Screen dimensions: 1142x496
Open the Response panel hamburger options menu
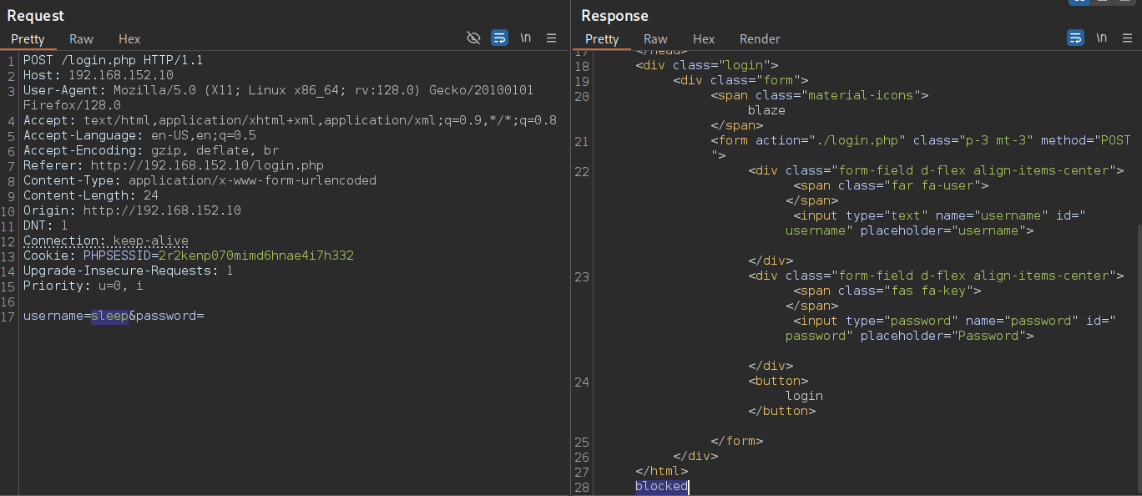pos(1127,38)
